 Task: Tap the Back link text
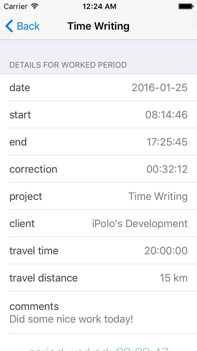click(28, 26)
